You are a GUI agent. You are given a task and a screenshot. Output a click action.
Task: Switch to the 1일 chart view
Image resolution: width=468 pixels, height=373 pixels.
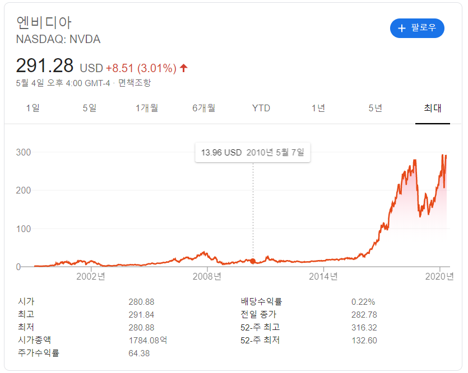tap(33, 108)
